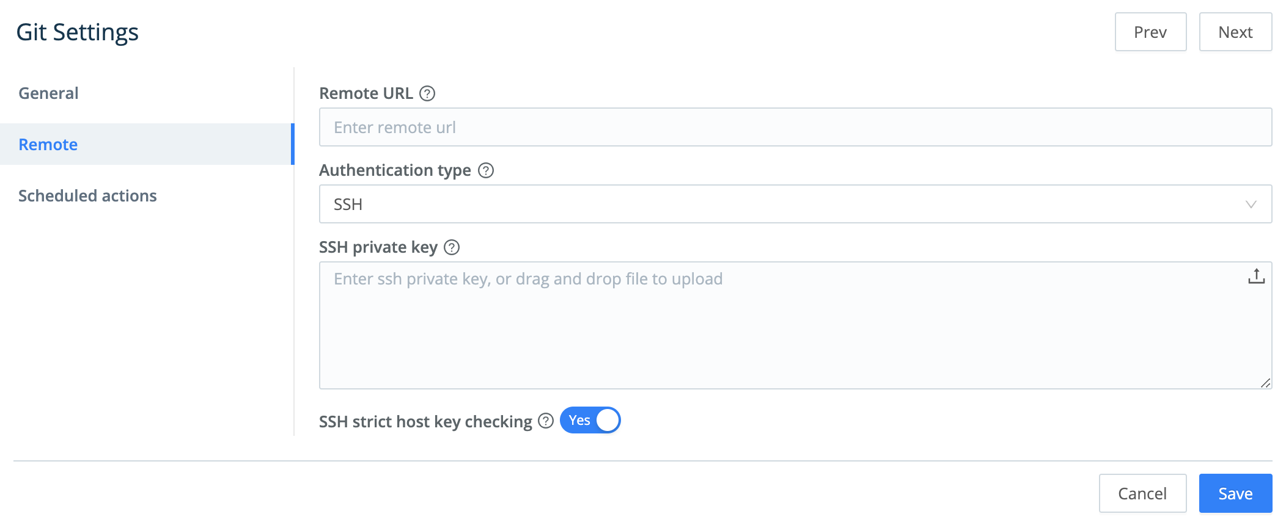Screen dimensions: 1286x525
Task: Switch to the General tab
Action: tap(48, 93)
